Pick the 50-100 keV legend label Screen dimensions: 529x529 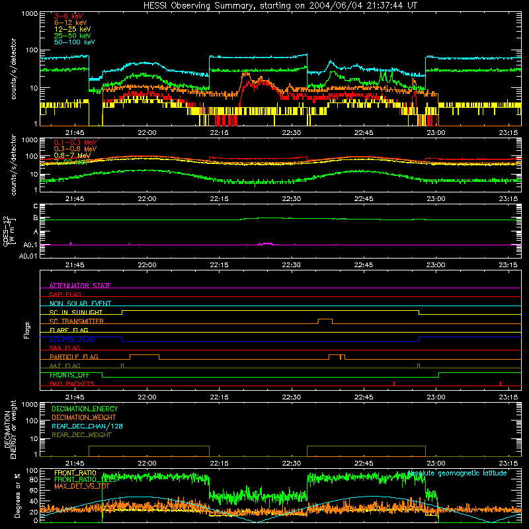75,42
